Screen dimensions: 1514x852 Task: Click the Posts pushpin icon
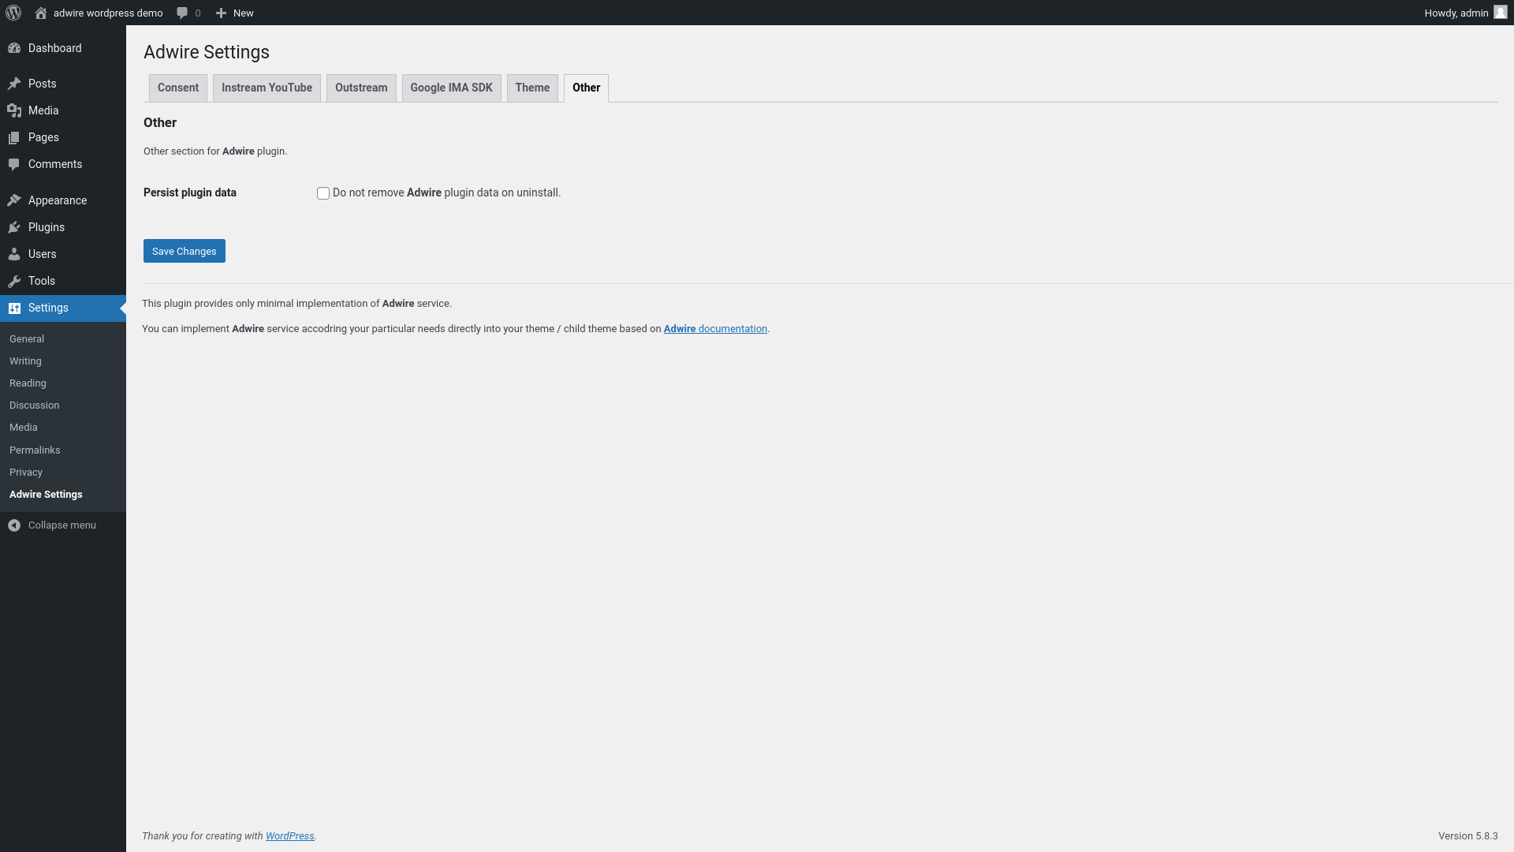coord(14,84)
